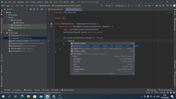Image resolution: width=176 pixels, height=99 pixels.
Task: Start debugging with the bug icon
Action: coord(139,5)
